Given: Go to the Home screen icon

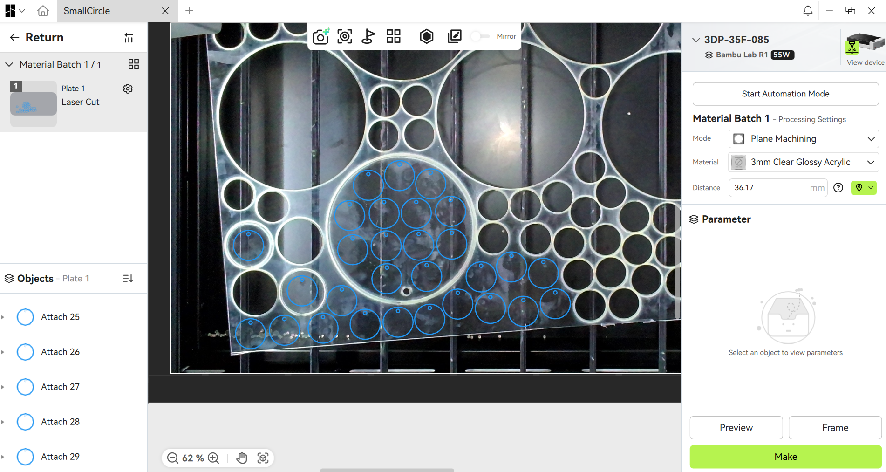Looking at the screenshot, I should [x=43, y=11].
